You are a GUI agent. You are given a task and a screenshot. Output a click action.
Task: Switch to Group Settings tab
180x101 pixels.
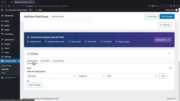point(58,61)
